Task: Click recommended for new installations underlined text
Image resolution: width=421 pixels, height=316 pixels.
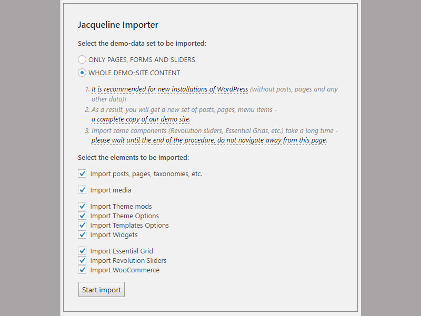Action: [x=169, y=89]
